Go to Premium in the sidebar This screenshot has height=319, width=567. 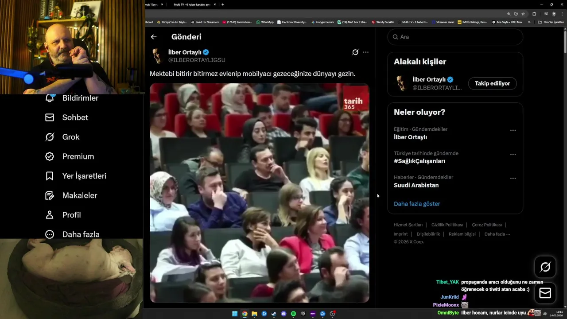tap(70, 156)
